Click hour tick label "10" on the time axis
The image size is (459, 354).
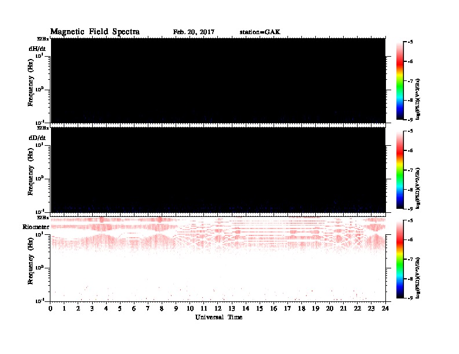pos(190,308)
